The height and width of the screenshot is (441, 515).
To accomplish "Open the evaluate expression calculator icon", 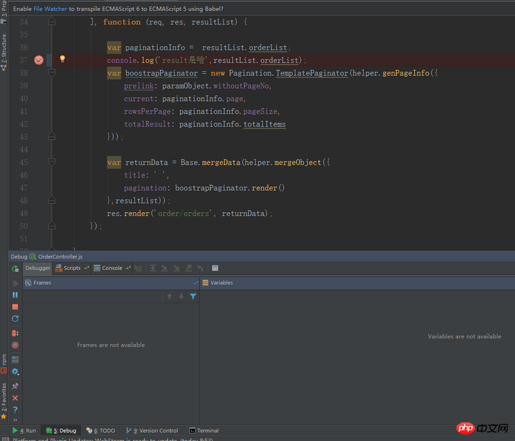I will (215, 268).
